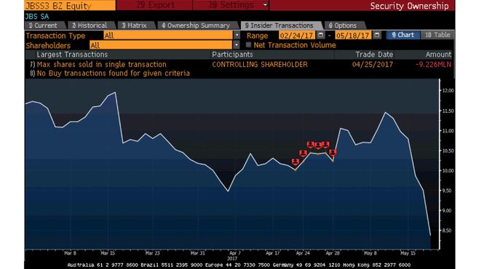Open the start date calendar picker
Viewport: 479px width, 269px height.
click(x=320, y=35)
